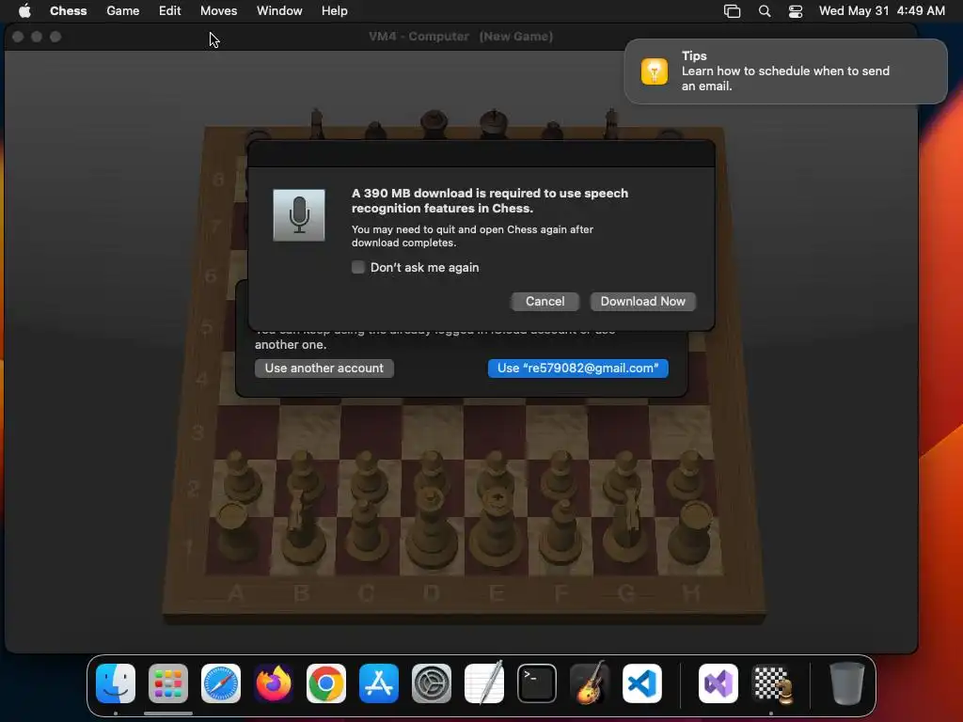Image resolution: width=963 pixels, height=722 pixels.
Task: Open Visual Studio from the dock
Action: (718, 683)
